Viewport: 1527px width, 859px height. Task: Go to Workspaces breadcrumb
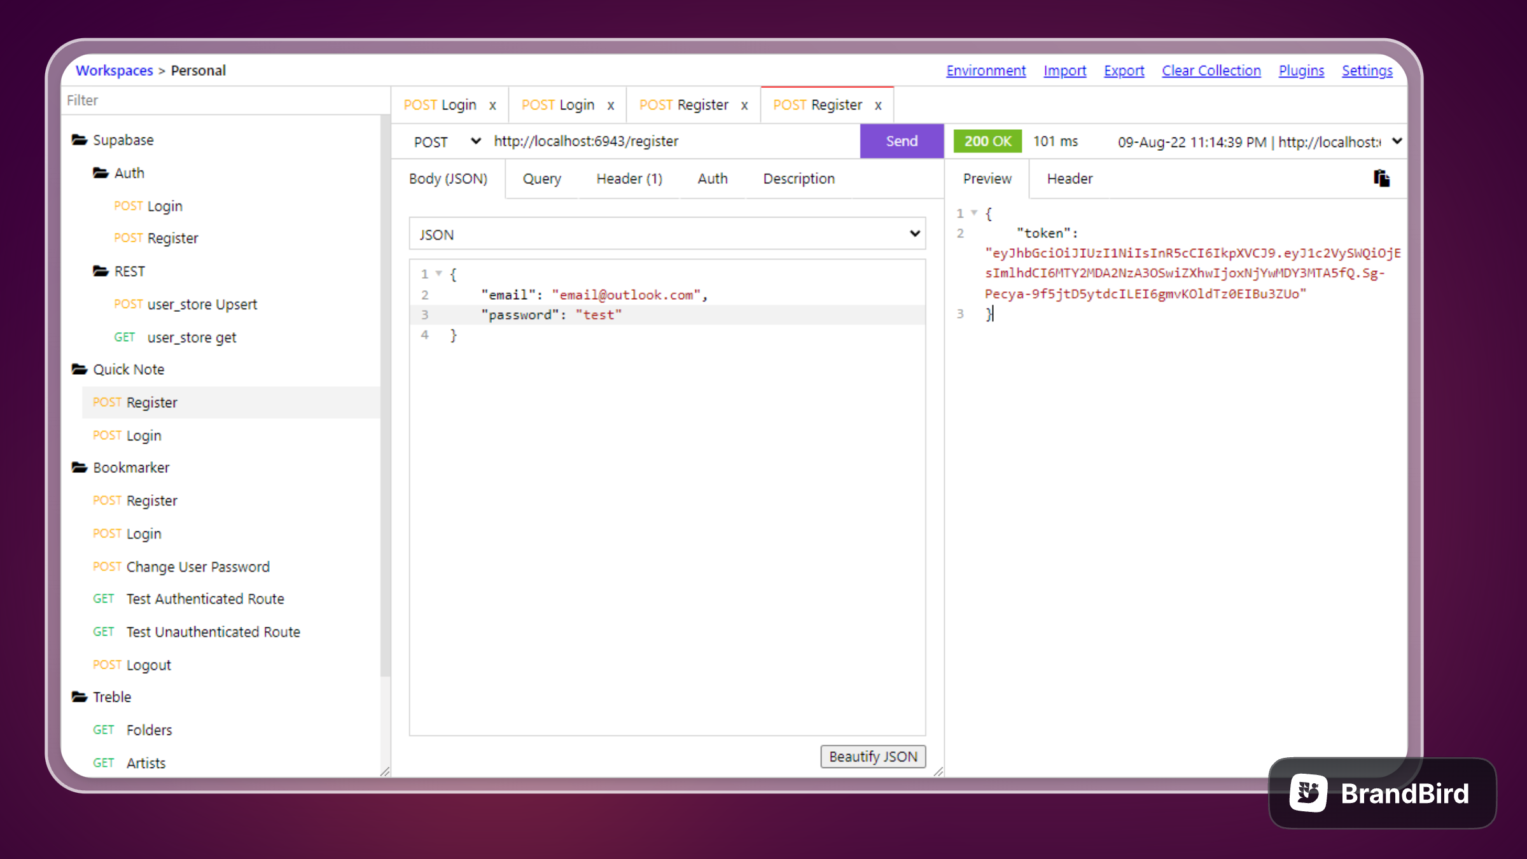coord(114,71)
